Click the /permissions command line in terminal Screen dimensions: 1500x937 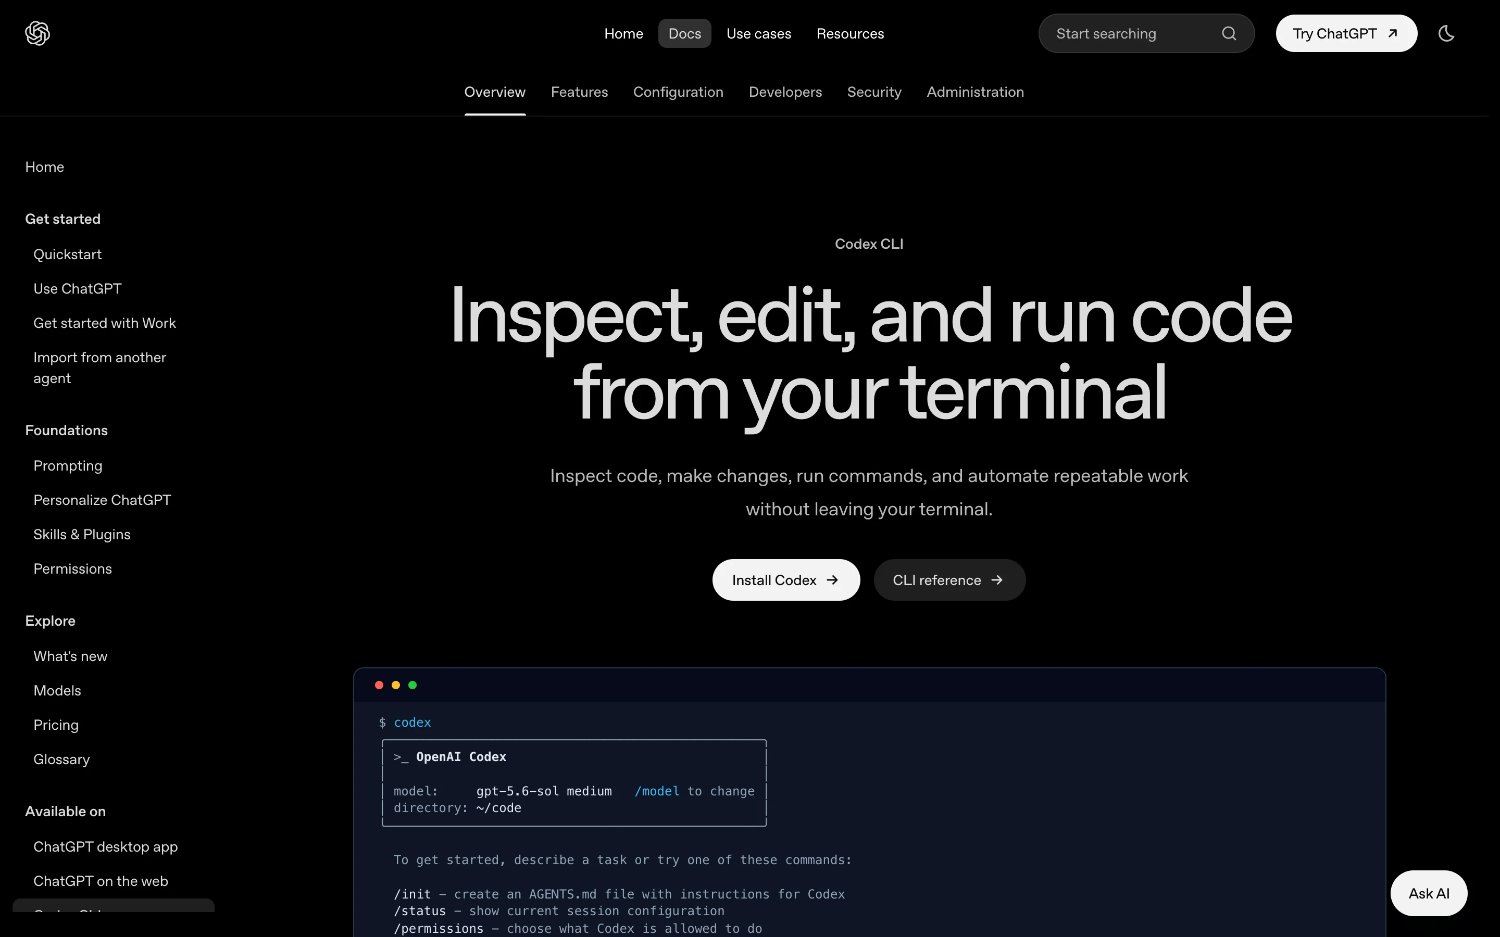pyautogui.click(x=578, y=928)
